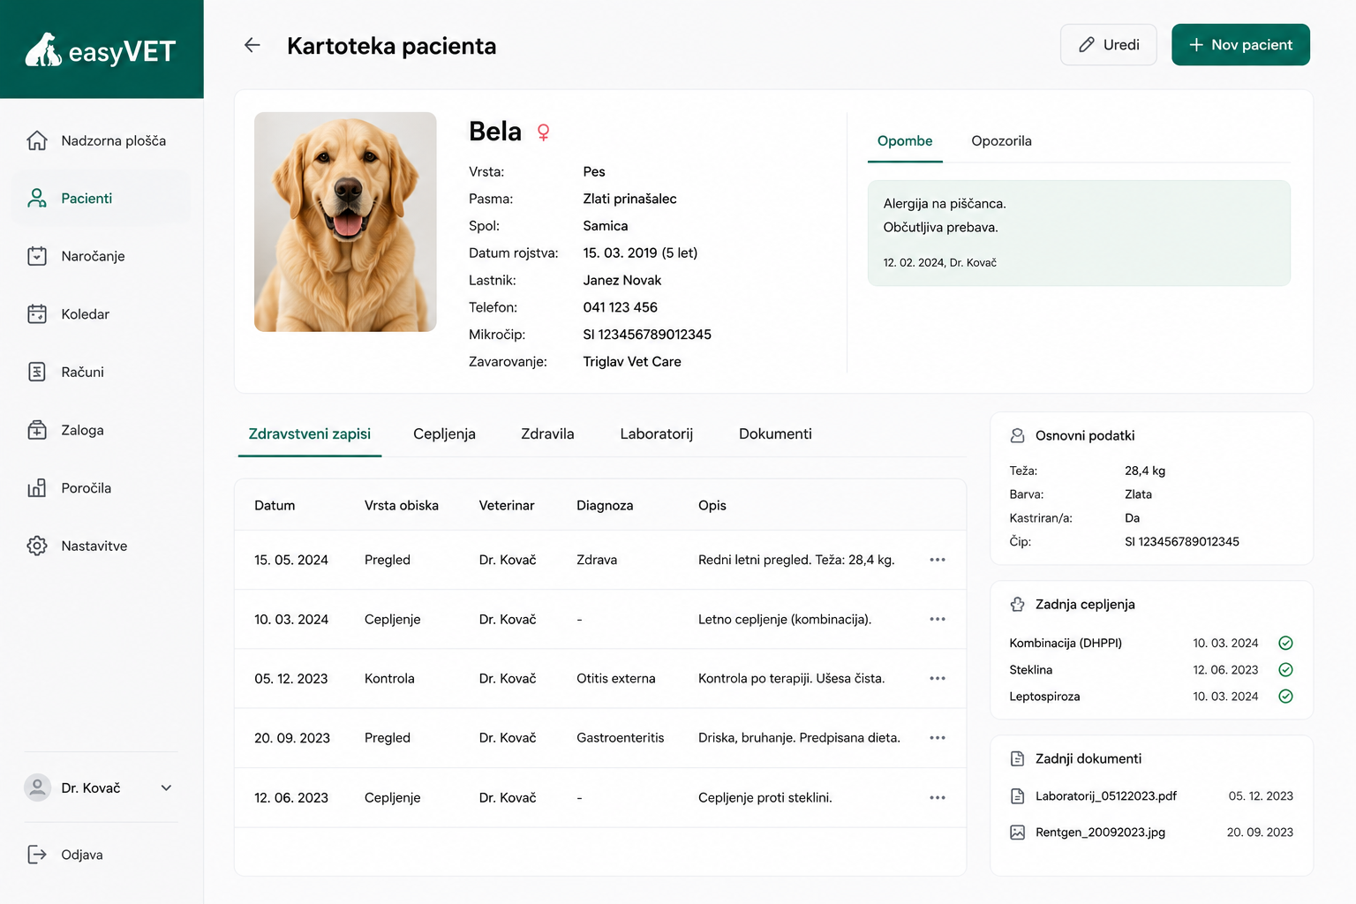
Task: Open the Koledar menu item
Action: click(x=102, y=314)
